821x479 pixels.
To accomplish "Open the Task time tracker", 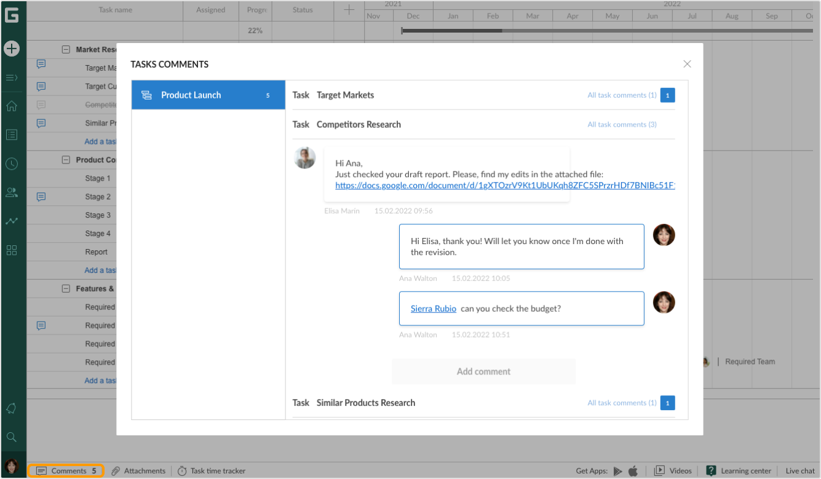I will pos(212,471).
